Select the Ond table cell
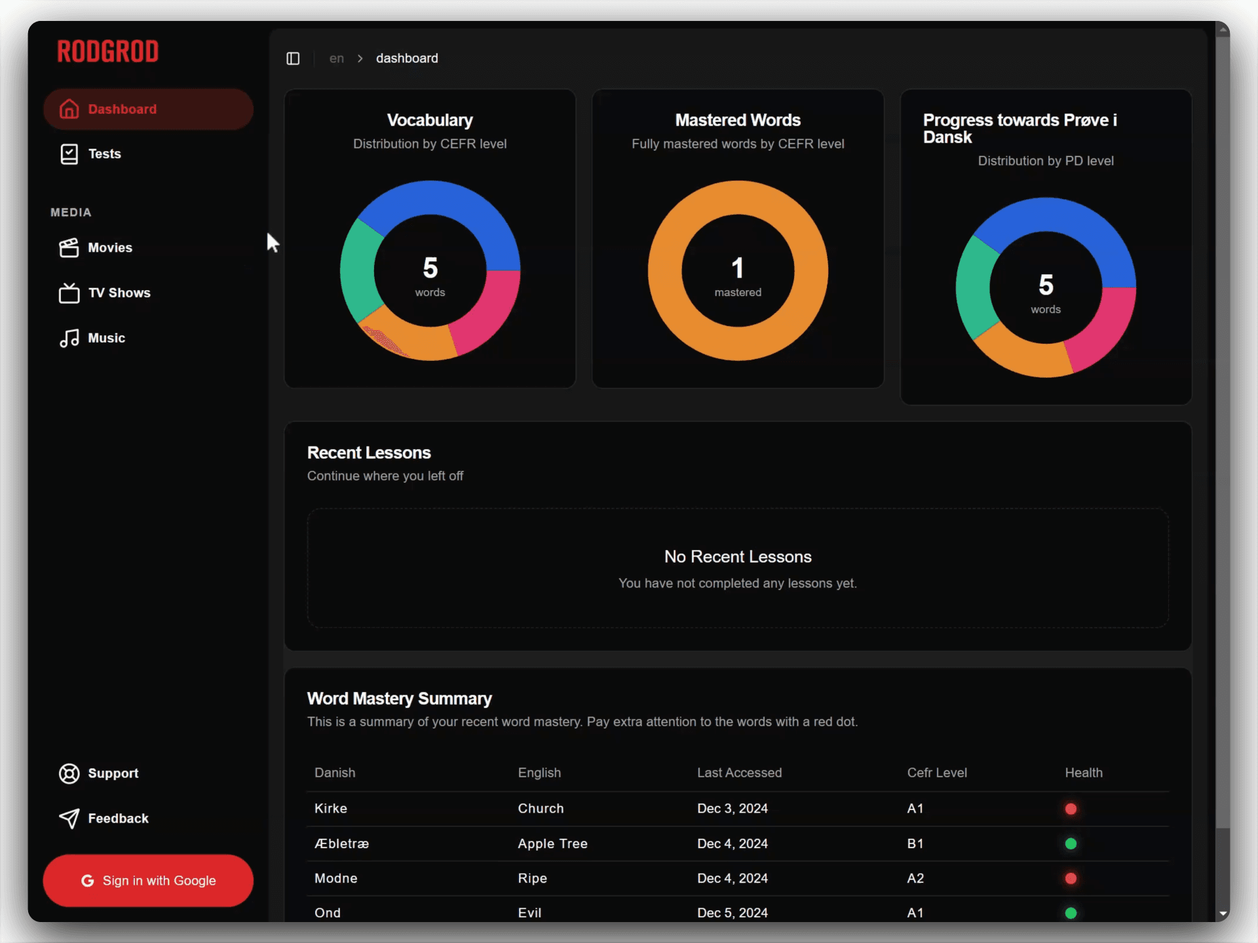This screenshot has width=1258, height=943. click(328, 913)
